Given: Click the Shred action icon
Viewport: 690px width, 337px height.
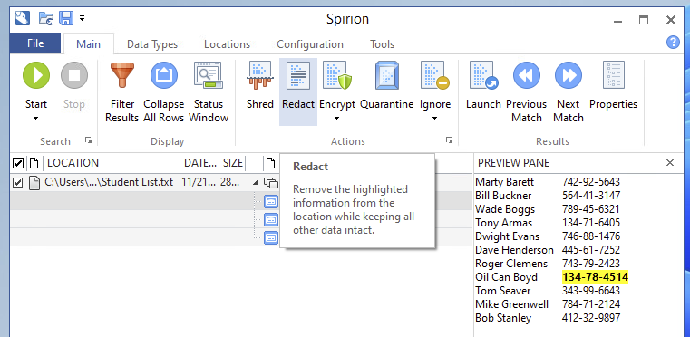Looking at the screenshot, I should [x=259, y=75].
